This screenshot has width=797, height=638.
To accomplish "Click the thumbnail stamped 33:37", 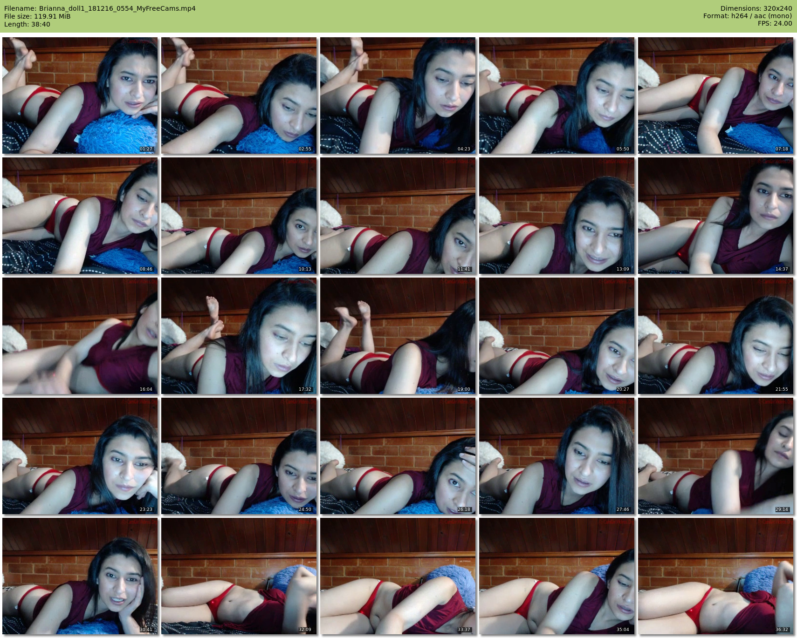I will pos(398,576).
